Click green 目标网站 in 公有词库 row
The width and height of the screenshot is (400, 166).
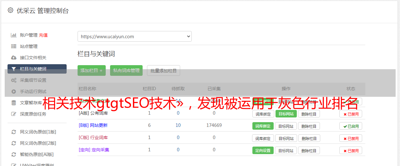(x=286, y=114)
